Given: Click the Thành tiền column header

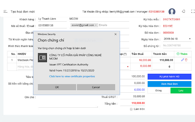Looking at the screenshot, I should [160, 54].
